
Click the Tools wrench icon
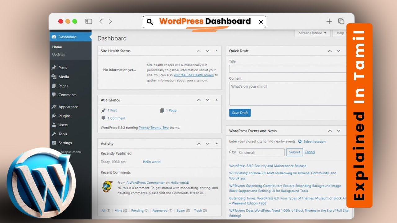54,134
